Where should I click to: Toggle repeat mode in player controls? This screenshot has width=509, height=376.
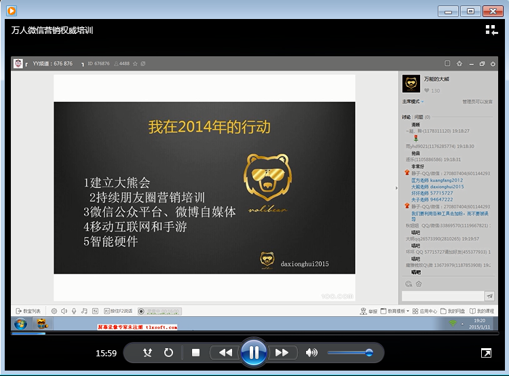(x=169, y=353)
